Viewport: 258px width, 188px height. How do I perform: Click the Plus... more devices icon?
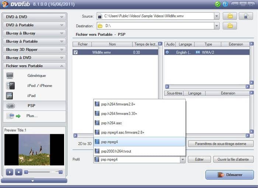coord(13,116)
